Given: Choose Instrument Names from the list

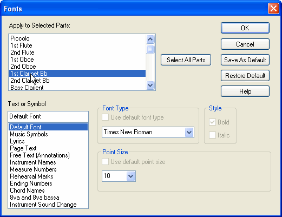Looking at the screenshot, I should (33, 162).
